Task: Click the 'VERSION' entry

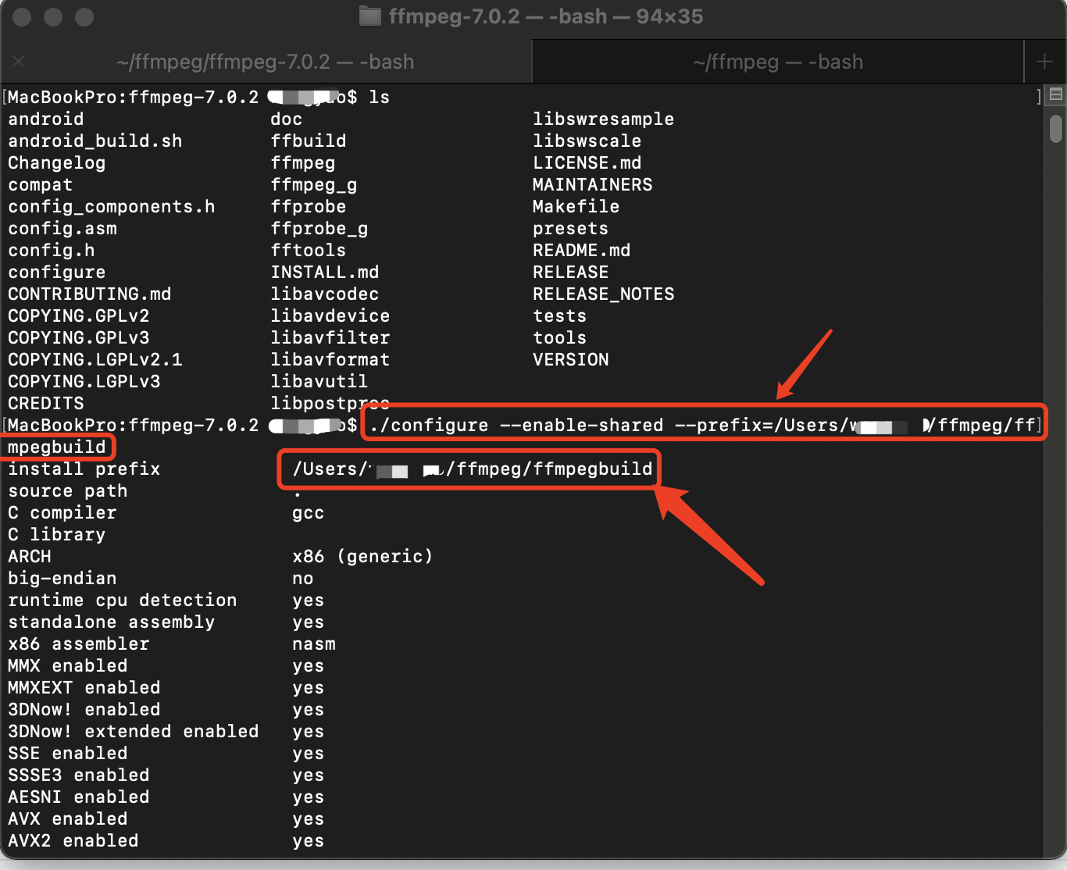Action: coord(571,360)
